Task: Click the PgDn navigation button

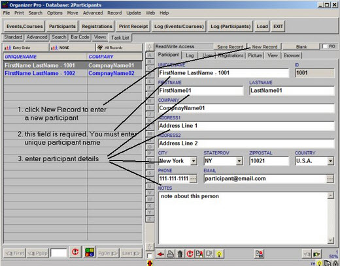Action: (108, 254)
